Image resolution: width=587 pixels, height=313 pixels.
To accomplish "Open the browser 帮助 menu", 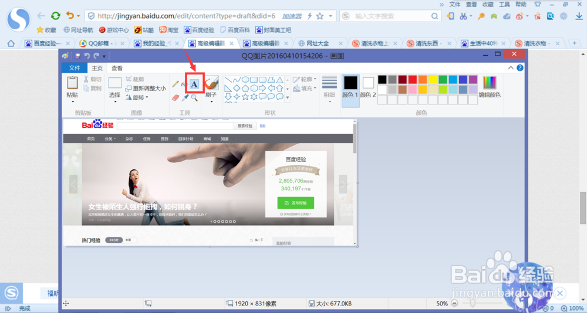I will coord(521,5).
